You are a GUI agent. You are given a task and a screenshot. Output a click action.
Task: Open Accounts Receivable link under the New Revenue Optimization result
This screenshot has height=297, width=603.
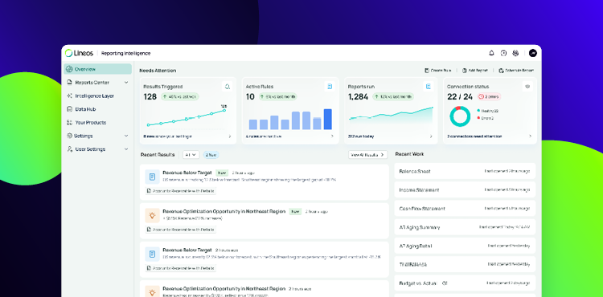pyautogui.click(x=180, y=230)
